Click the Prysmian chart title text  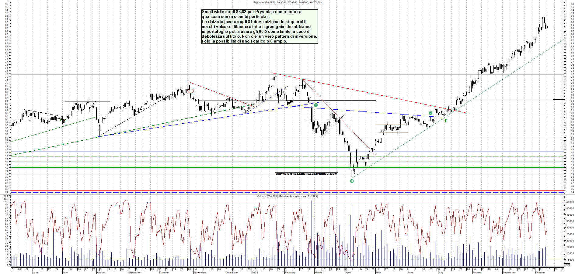pyautogui.click(x=287, y=2)
